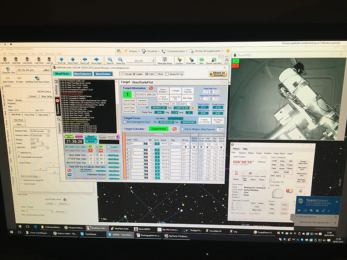
Task: Click the red Help icon beside Target Information
Action: [x=151, y=88]
